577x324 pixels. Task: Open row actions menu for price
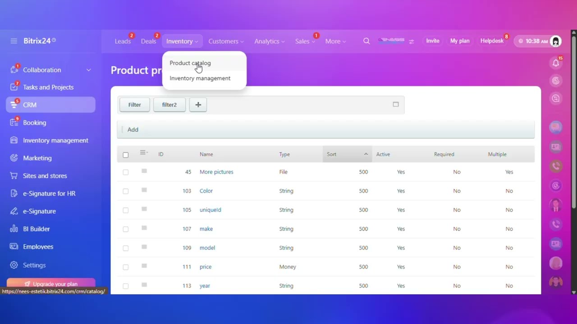click(144, 266)
